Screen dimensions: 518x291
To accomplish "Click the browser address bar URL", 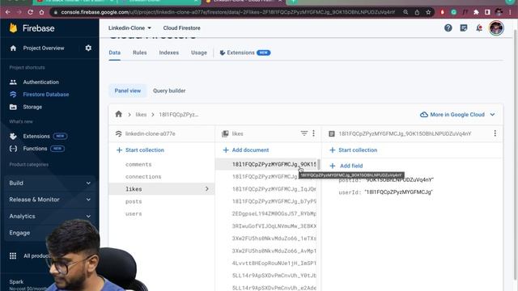I will pos(228,12).
